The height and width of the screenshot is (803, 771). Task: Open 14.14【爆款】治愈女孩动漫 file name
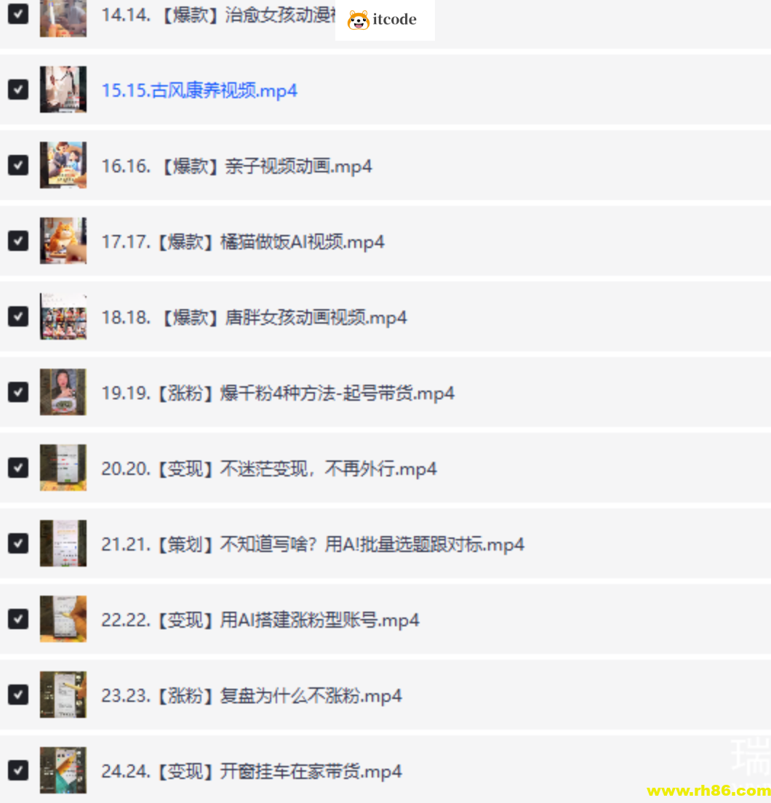[218, 15]
